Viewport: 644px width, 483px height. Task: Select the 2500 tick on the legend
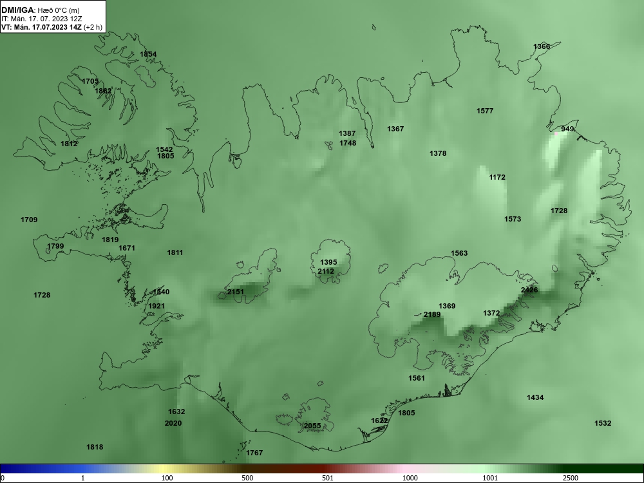[571, 478]
